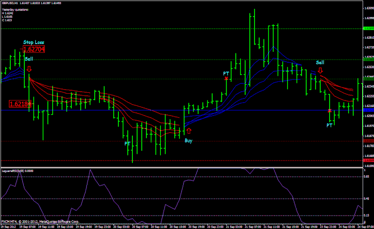This screenshot has height=229, width=374.
Task: Click the bright green price tag on axis
Action: coord(368,28)
